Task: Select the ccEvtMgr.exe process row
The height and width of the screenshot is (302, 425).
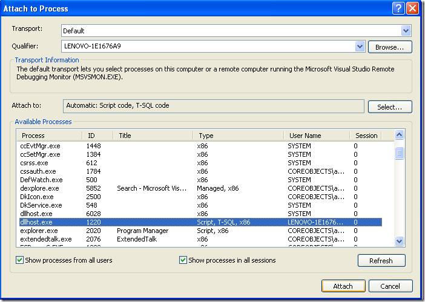Action: point(200,146)
